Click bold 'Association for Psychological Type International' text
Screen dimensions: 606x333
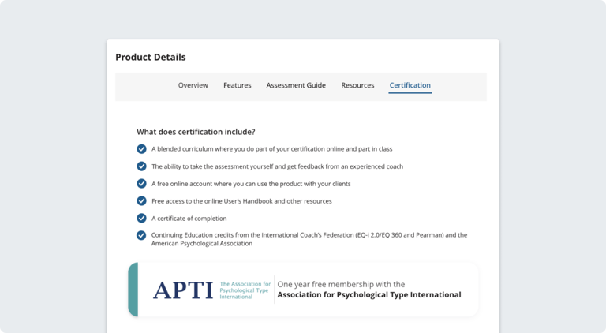pos(369,295)
